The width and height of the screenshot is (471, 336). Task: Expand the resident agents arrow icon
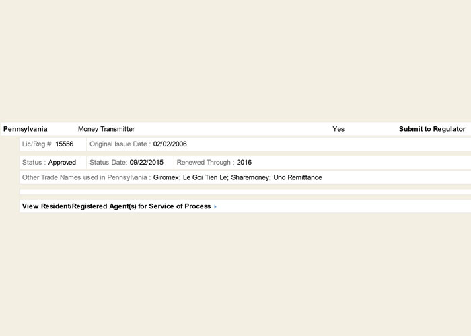[215, 207]
